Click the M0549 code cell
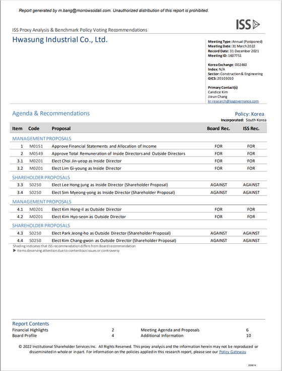The image size is (282, 371). (x=36, y=153)
